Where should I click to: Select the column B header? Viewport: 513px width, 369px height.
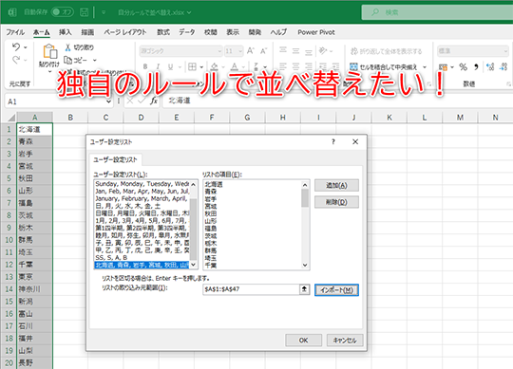click(70, 118)
